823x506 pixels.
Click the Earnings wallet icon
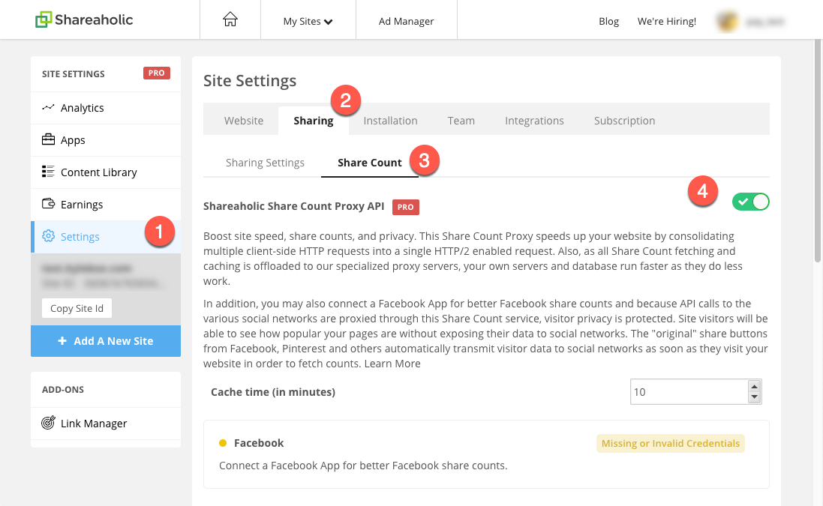[x=48, y=203]
